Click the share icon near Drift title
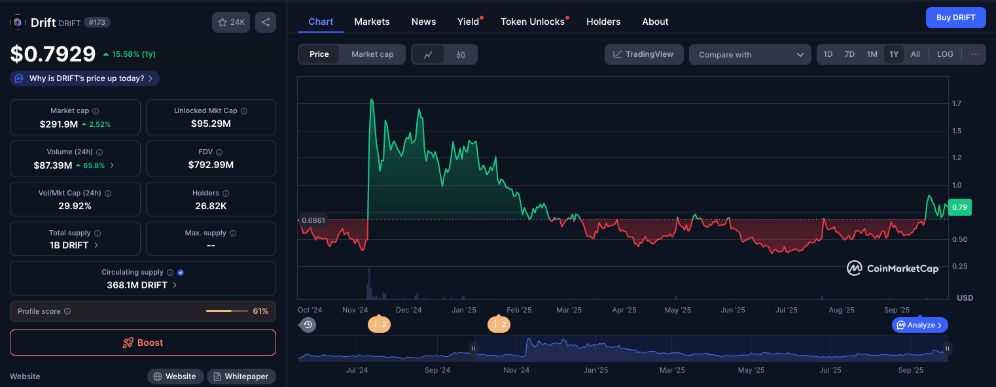 click(266, 22)
